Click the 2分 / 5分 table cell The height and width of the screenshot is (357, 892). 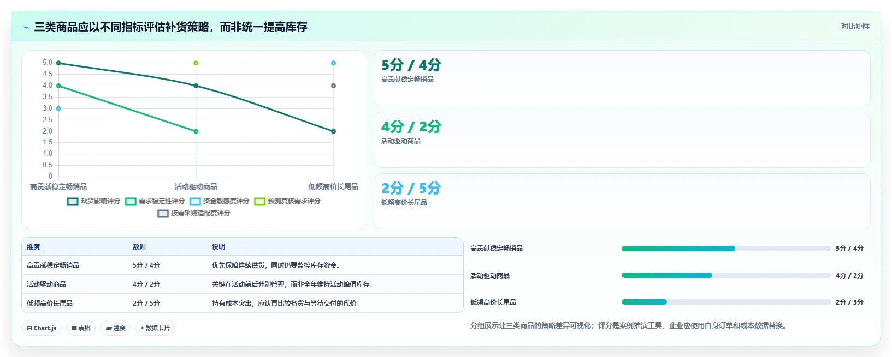[x=146, y=304]
